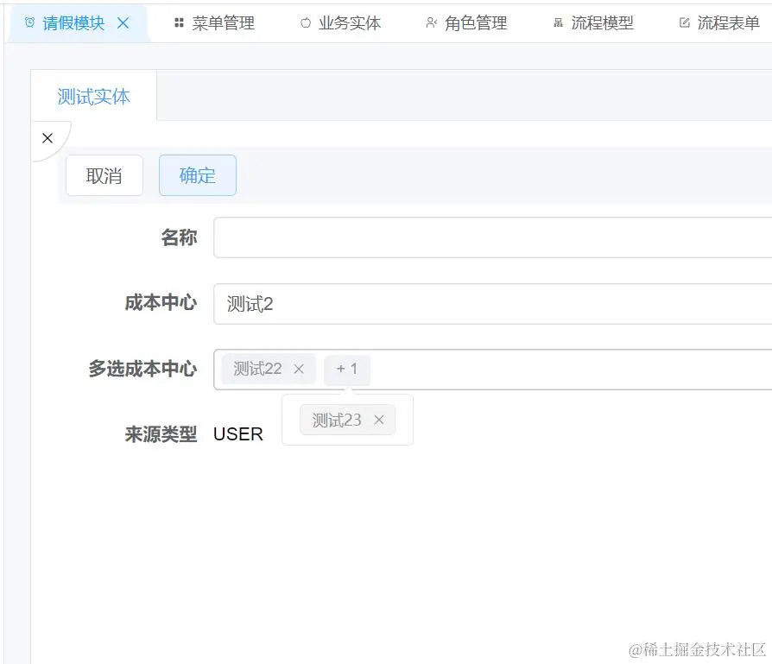This screenshot has width=772, height=664.
Task: Click the 取消 cancel button
Action: click(104, 175)
